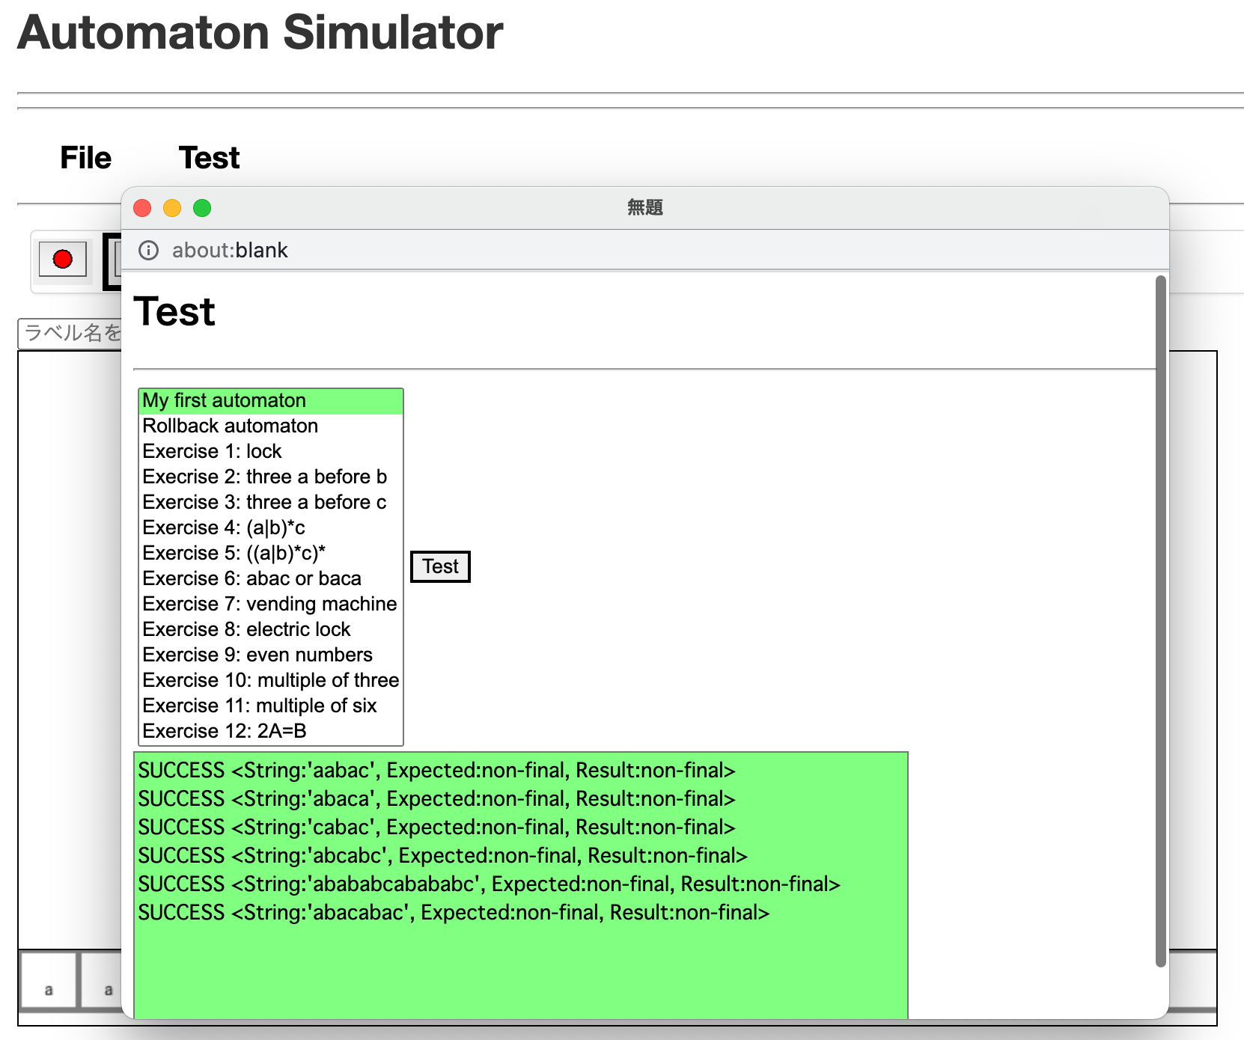This screenshot has width=1244, height=1040.
Task: Select 'Exercise 7: vending machine' option
Action: (x=270, y=605)
